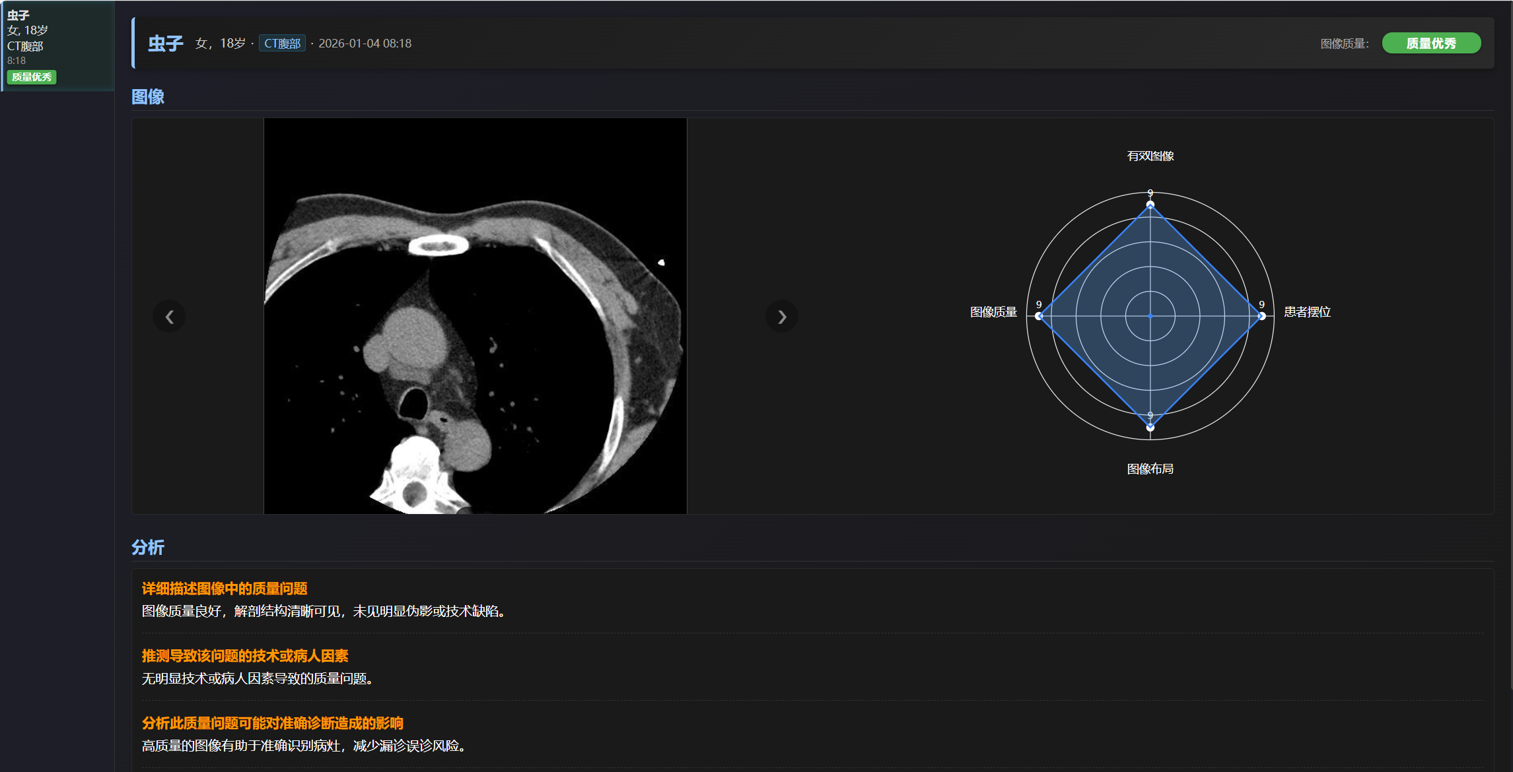This screenshot has height=772, width=1513.
Task: Click the 患者摆位 axis label
Action: click(x=1306, y=312)
